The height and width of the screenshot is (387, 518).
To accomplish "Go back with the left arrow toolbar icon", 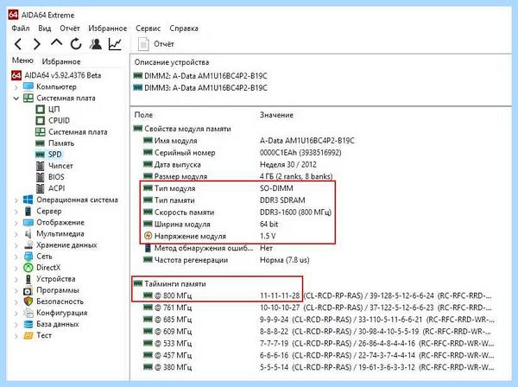I will pos(18,44).
